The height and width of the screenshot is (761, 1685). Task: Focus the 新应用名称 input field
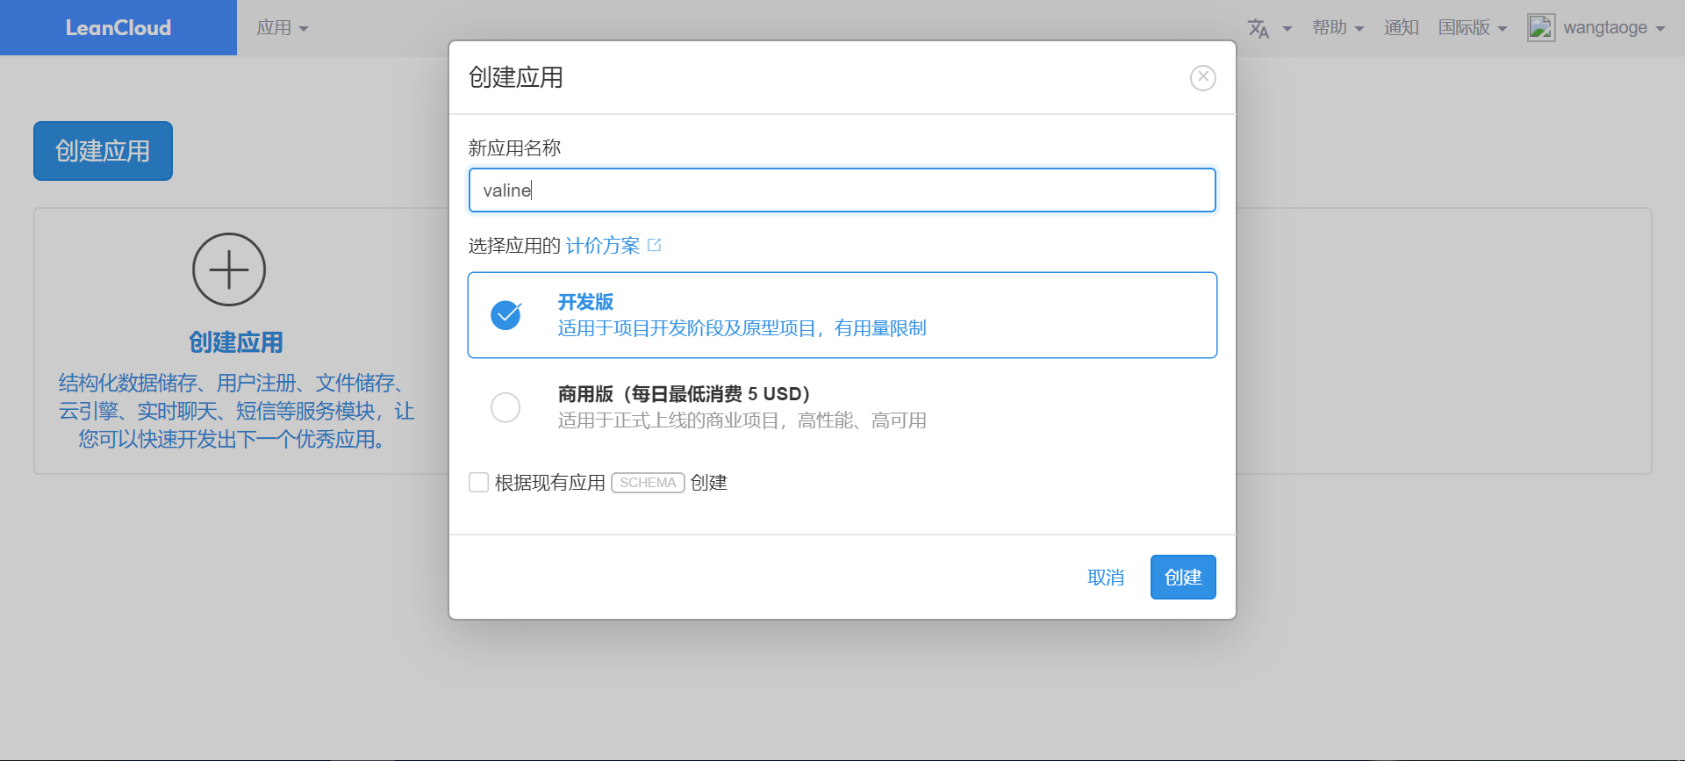coord(842,190)
